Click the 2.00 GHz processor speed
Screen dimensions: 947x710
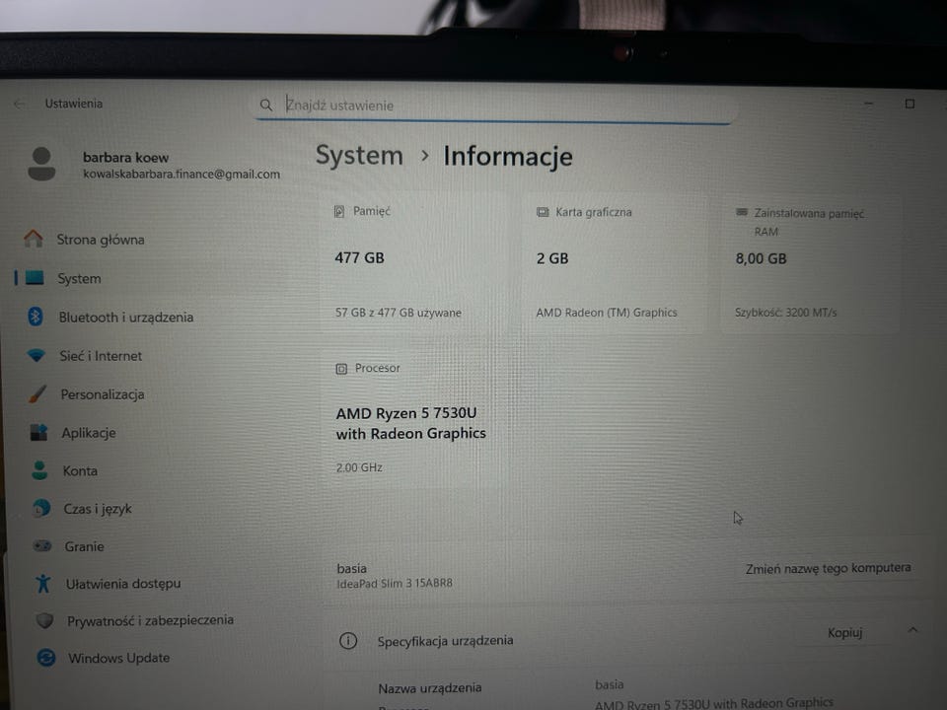coord(359,467)
